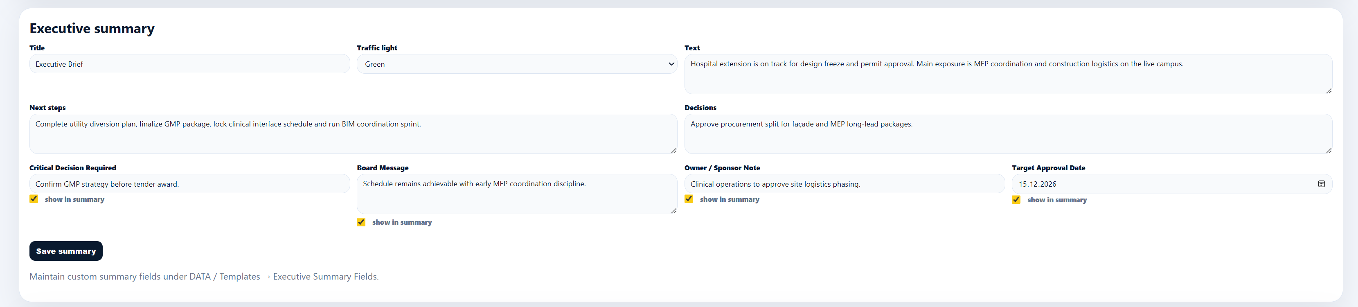This screenshot has width=1358, height=307.
Task: Open the calendar picker icon in Target Approval Date
Action: [x=1321, y=184]
